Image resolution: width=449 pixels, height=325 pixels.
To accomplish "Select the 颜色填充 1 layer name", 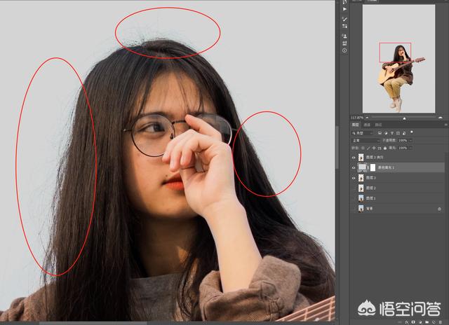I will 386,168.
